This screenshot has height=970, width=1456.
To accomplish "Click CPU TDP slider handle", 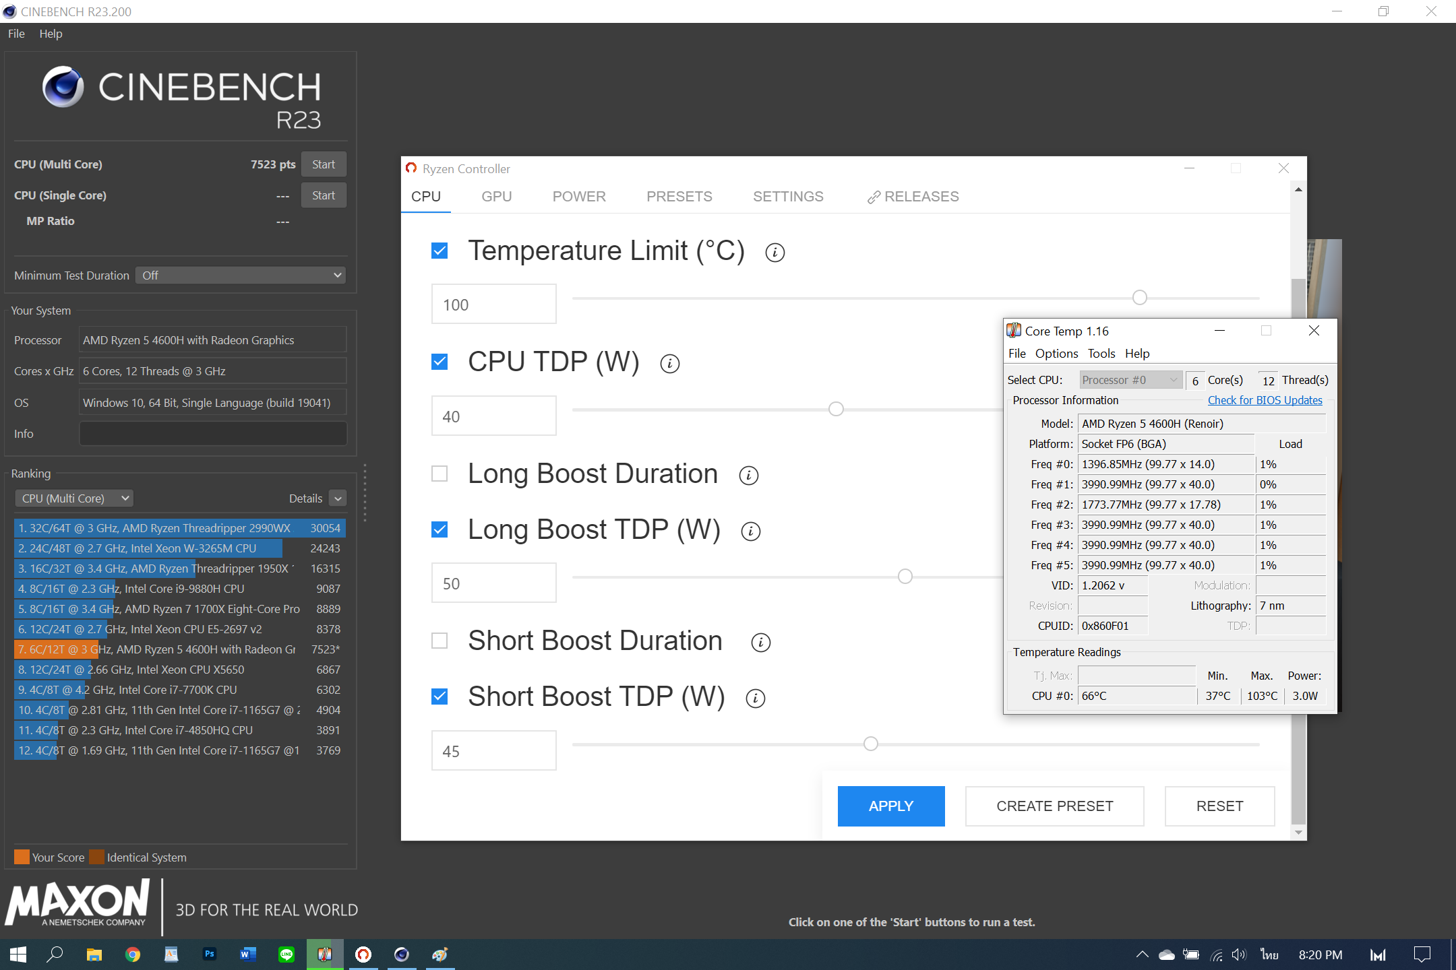I will [x=836, y=409].
